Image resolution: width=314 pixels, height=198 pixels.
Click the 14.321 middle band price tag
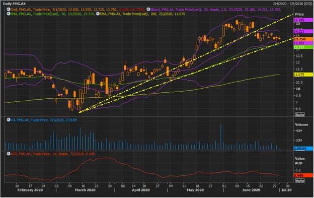(303, 31)
